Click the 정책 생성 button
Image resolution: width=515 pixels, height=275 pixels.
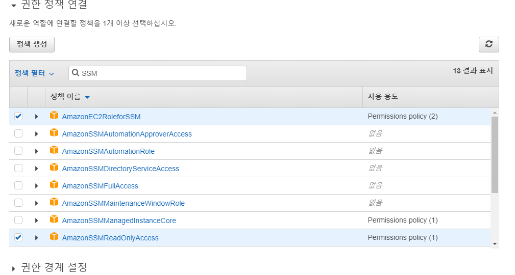point(32,44)
